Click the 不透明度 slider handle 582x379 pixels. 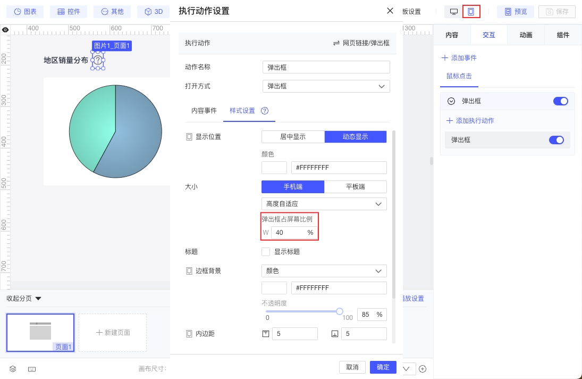pyautogui.click(x=340, y=311)
